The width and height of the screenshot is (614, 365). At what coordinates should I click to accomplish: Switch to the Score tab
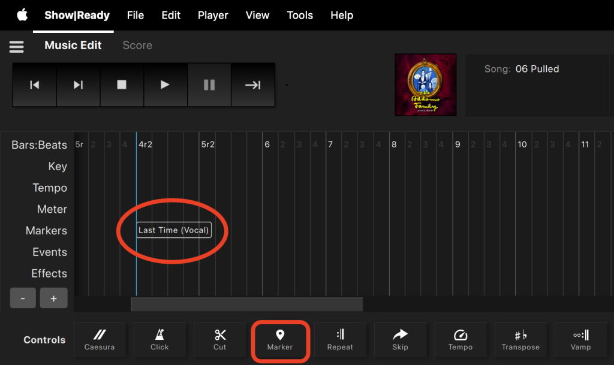pyautogui.click(x=137, y=46)
